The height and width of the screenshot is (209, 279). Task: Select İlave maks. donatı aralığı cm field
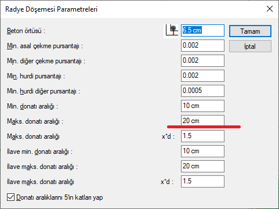point(202,166)
